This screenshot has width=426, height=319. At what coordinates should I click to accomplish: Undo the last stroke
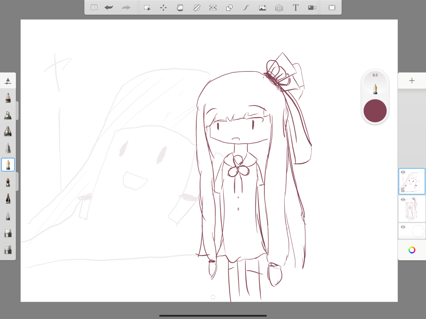coord(109,7)
